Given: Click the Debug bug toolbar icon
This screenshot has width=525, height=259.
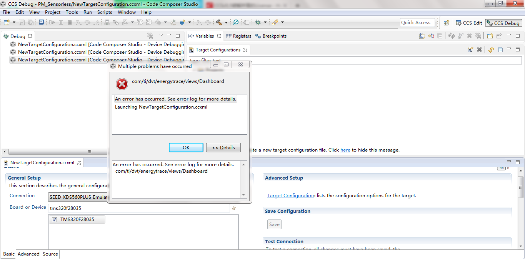Looking at the screenshot, I should 258,23.
